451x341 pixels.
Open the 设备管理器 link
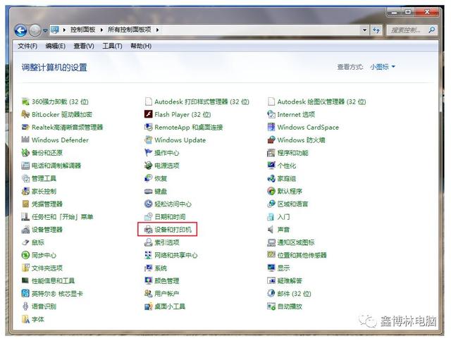pyautogui.click(x=47, y=230)
